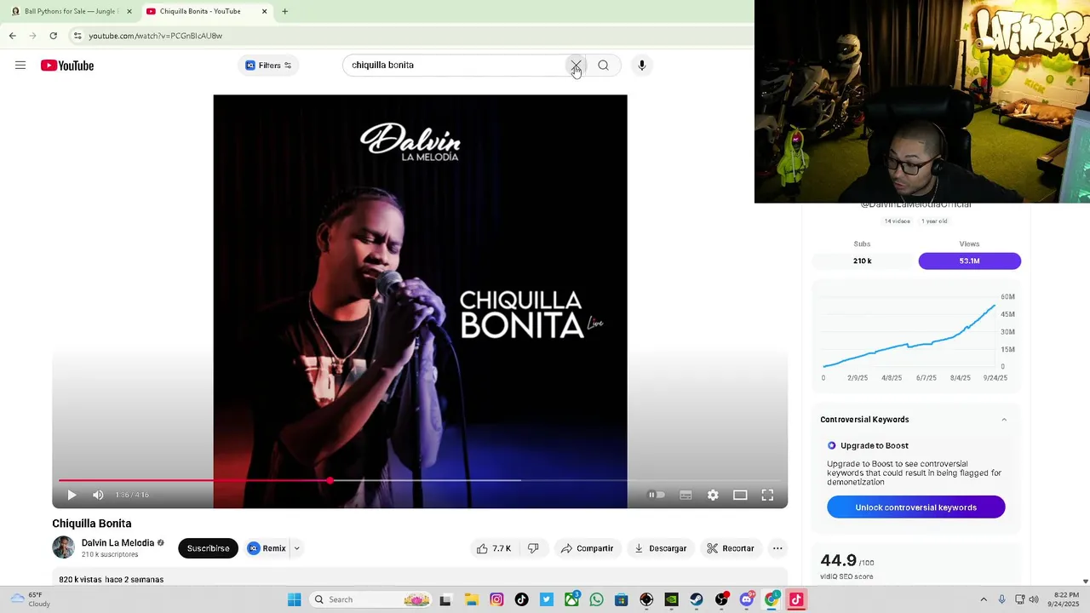Select the Subs 210 k stat
The height and width of the screenshot is (613, 1090).
[x=863, y=261]
